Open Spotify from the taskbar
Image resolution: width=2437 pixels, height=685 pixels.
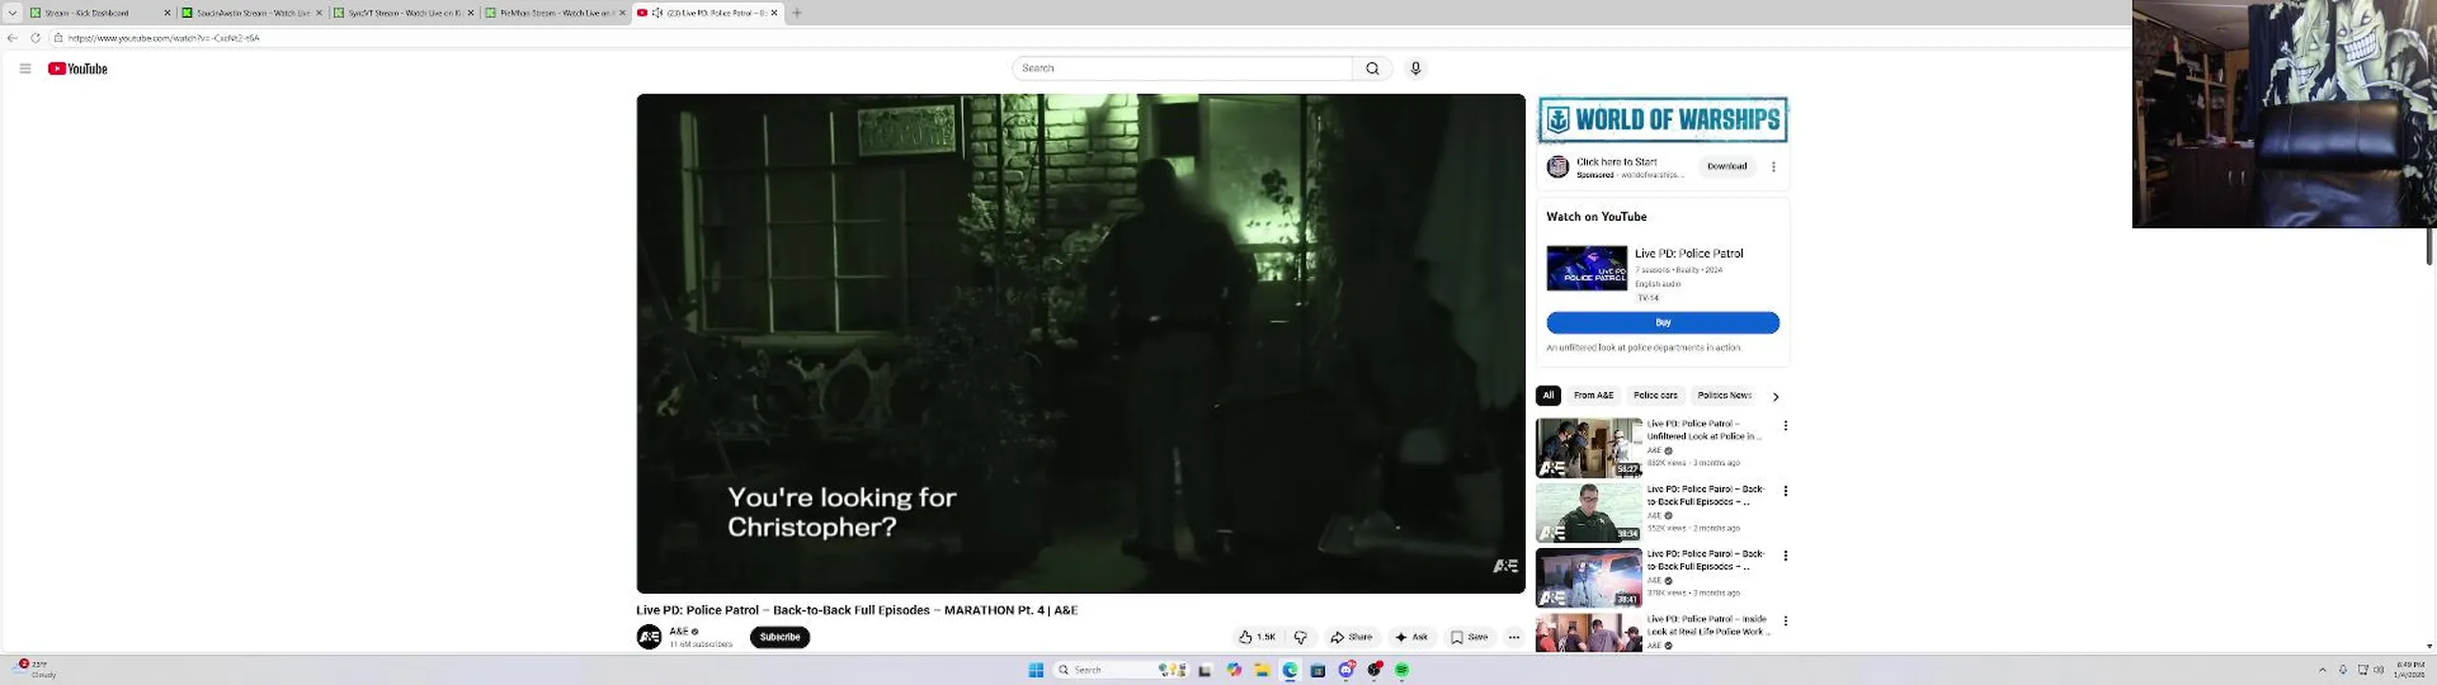coord(1401,671)
